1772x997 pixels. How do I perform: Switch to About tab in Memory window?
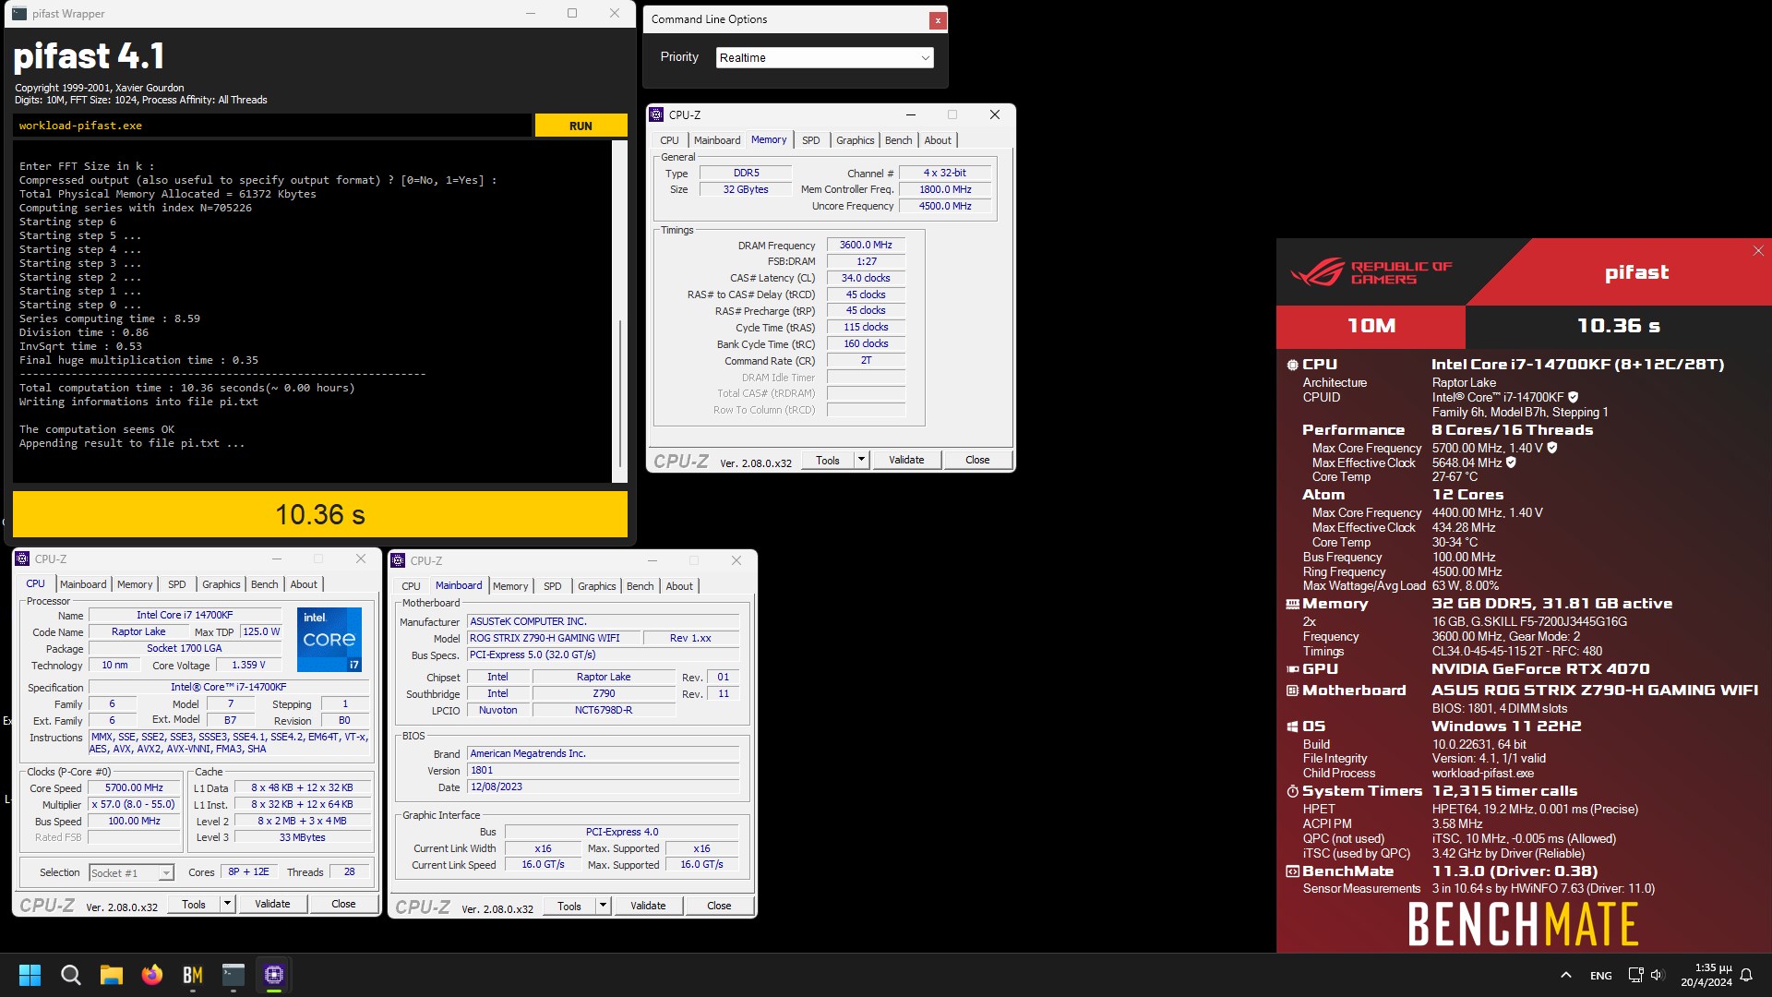click(x=938, y=140)
